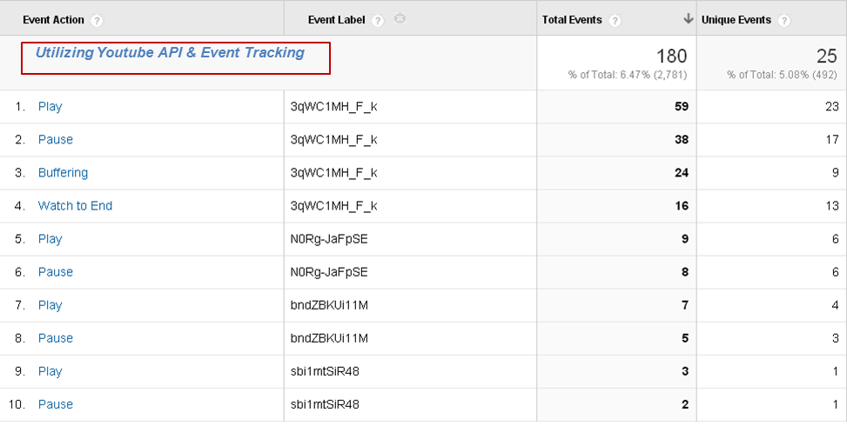Select unique events value 23
The width and height of the screenshot is (847, 426).
(832, 107)
